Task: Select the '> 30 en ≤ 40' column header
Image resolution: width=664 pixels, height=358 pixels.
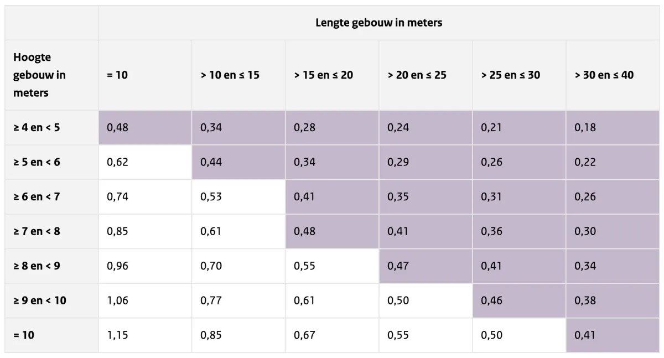Action: coord(604,75)
